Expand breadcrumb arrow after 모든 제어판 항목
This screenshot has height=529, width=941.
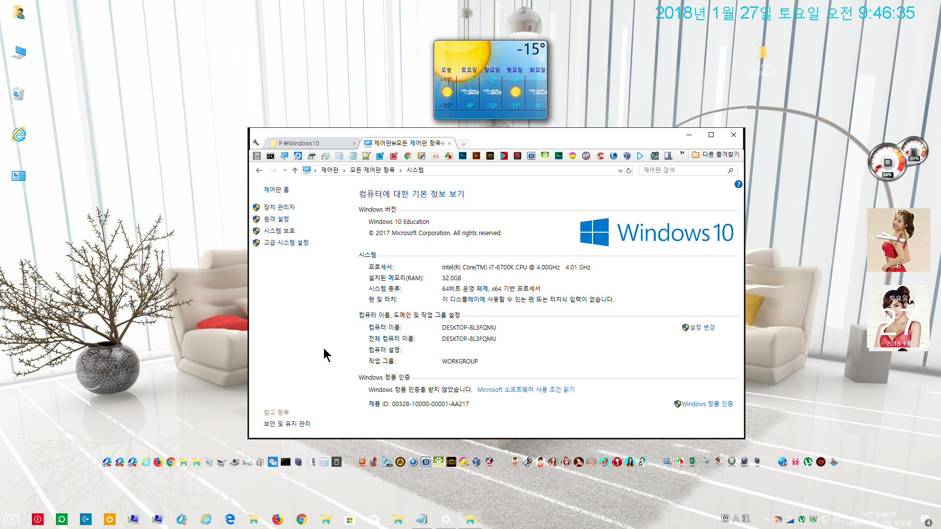click(x=400, y=170)
